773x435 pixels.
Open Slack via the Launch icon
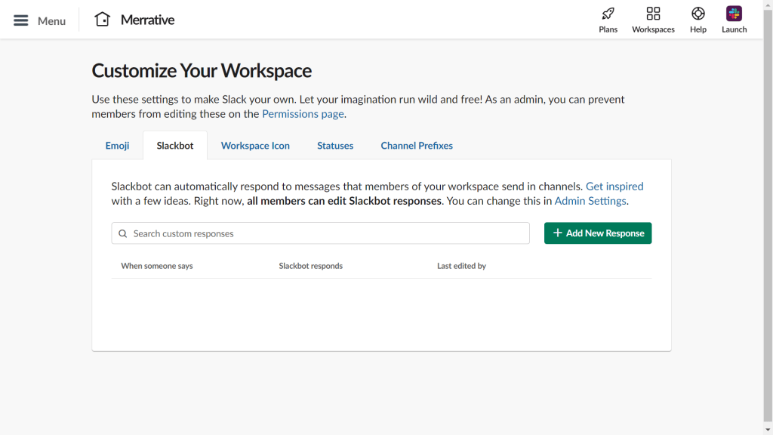733,14
